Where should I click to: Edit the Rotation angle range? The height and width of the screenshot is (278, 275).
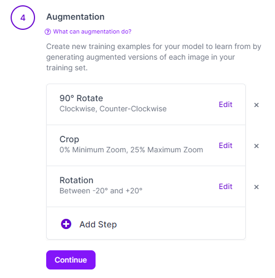point(226,186)
